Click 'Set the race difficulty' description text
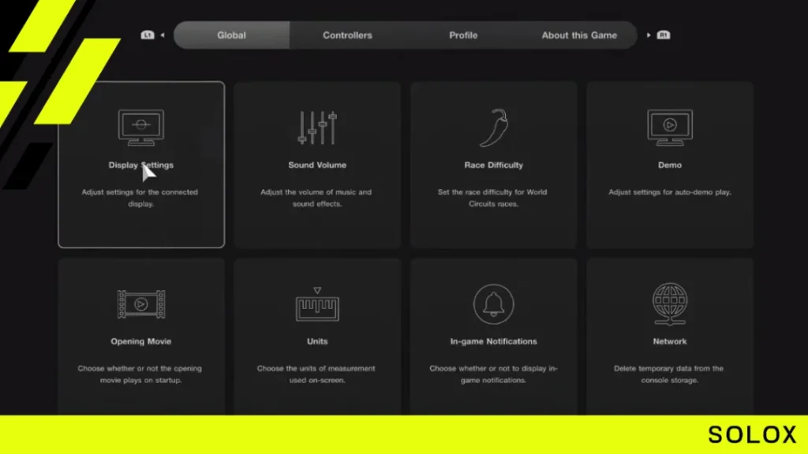 point(493,198)
